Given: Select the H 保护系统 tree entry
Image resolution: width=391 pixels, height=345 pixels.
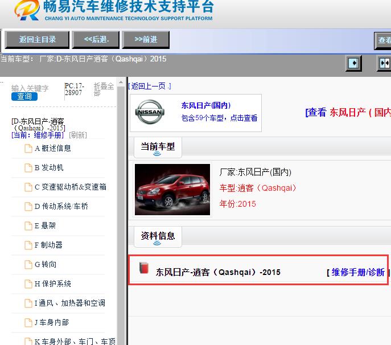Looking at the screenshot, I should tap(53, 284).
